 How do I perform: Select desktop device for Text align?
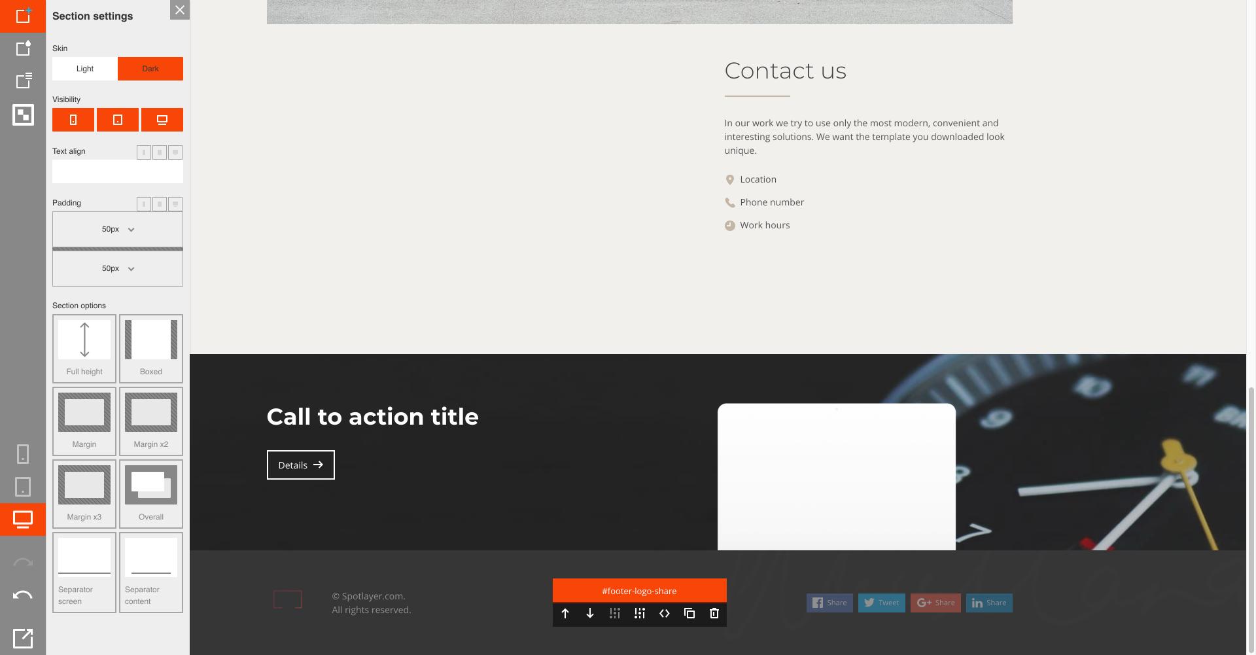point(175,152)
